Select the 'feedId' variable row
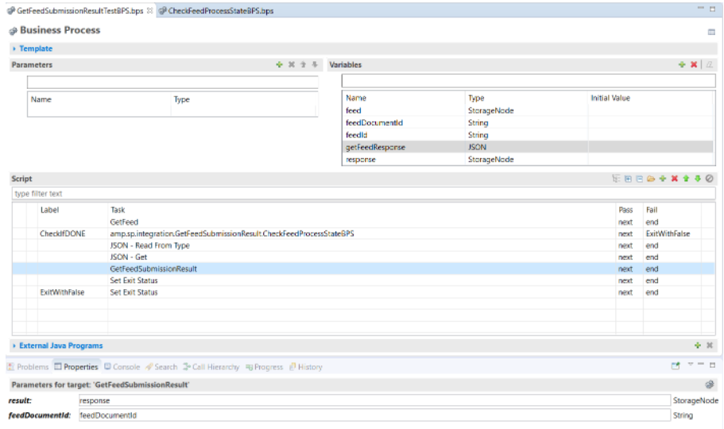Image resolution: width=724 pixels, height=429 pixels. (x=528, y=135)
